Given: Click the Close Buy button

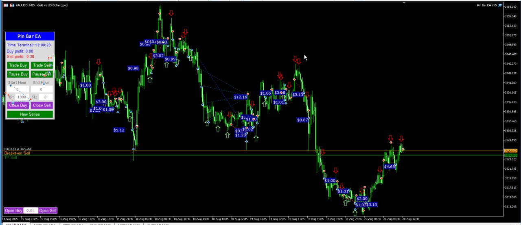Looking at the screenshot, I should tap(18, 105).
